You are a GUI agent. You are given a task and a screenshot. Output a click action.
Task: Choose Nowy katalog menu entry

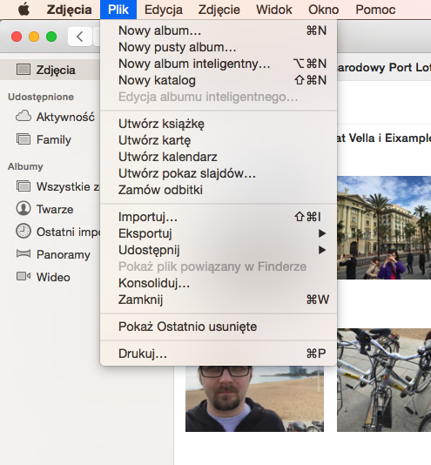pos(219,80)
